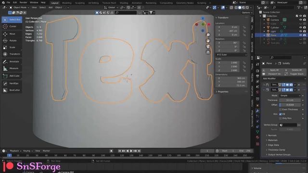Viewport: 308px width, 173px height.
Task: Open the File menu
Action: pyautogui.click(x=8, y=2)
